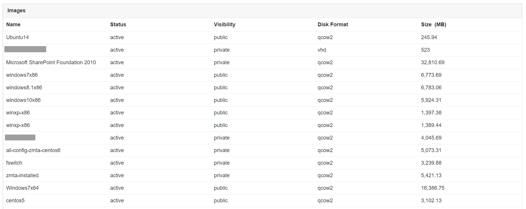Viewport: 526px width, 209px height.
Task: Select the zmta-installed image
Action: (22, 175)
